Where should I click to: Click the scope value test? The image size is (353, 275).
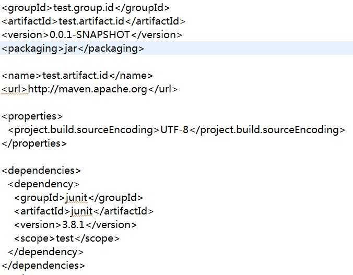(x=65, y=238)
